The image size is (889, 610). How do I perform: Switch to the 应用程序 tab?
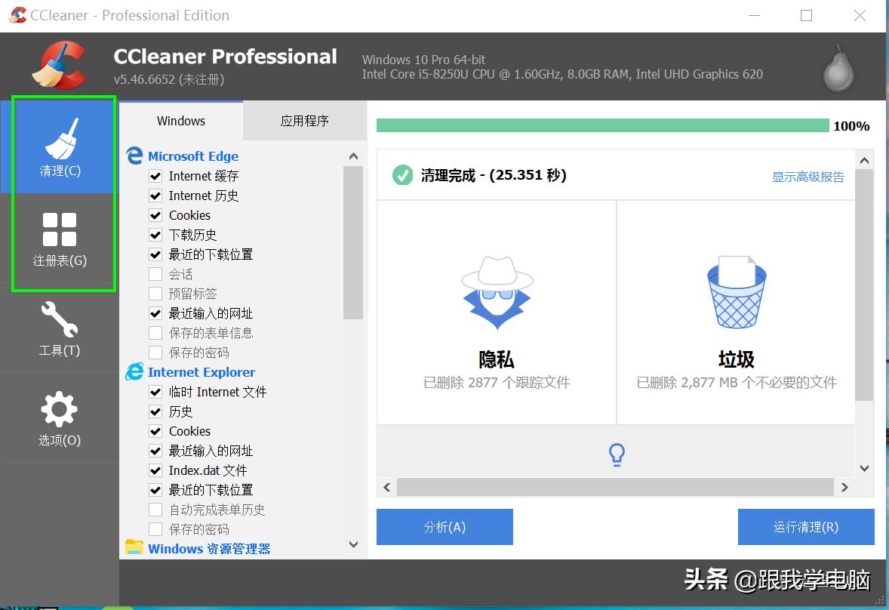coord(305,120)
